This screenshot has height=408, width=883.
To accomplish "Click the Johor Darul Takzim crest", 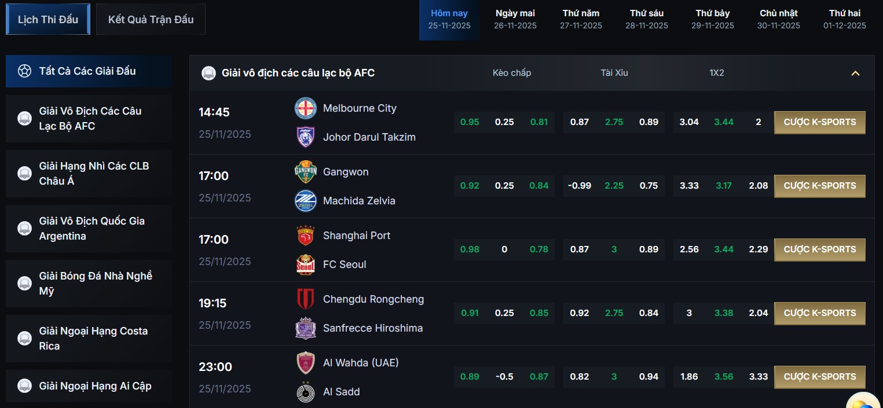I will click(x=305, y=137).
